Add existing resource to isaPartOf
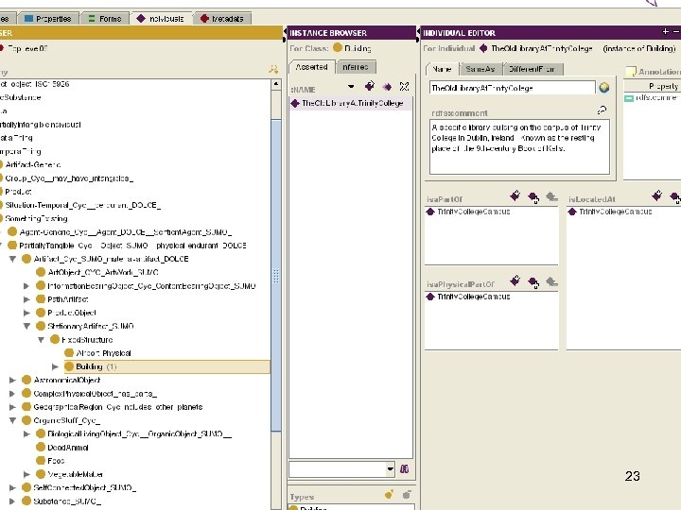This screenshot has width=681, height=510. (533, 197)
